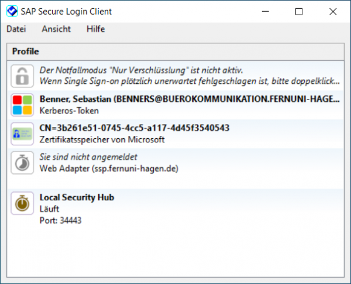The image size is (351, 284).
Task: Click the padlock emergency mode icon
Action: (22, 76)
